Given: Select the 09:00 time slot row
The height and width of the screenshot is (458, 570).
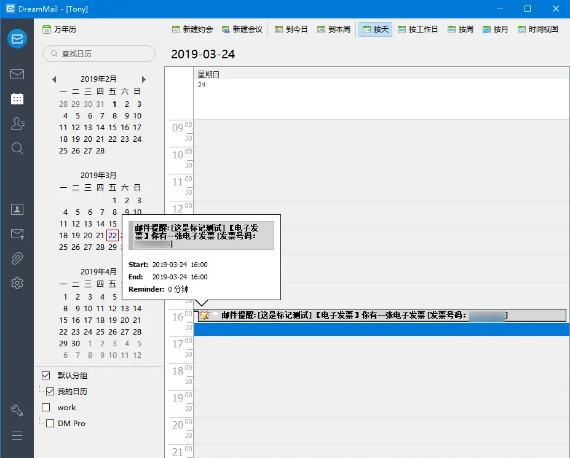Looking at the screenshot, I should point(381,126).
